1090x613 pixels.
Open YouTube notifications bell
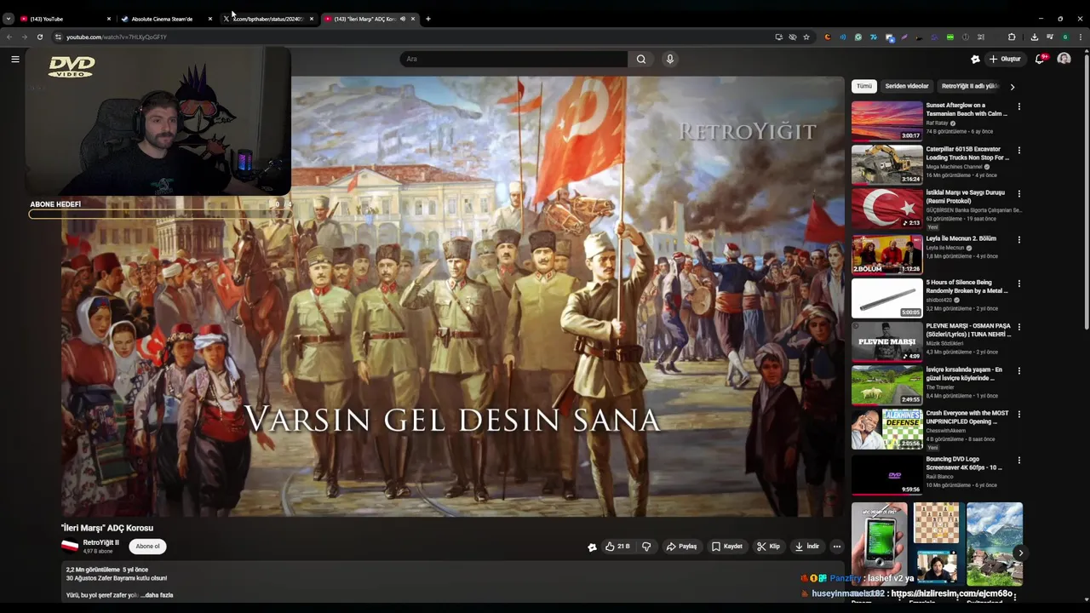[x=1040, y=59]
